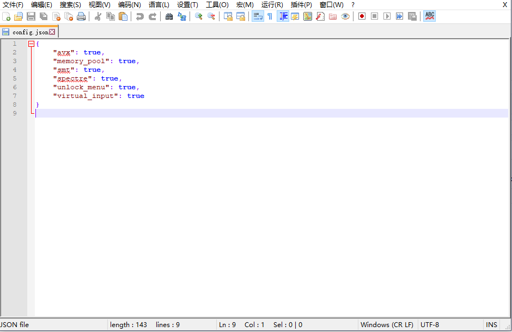Click the Zoom In magnifier icon

[x=199, y=16]
